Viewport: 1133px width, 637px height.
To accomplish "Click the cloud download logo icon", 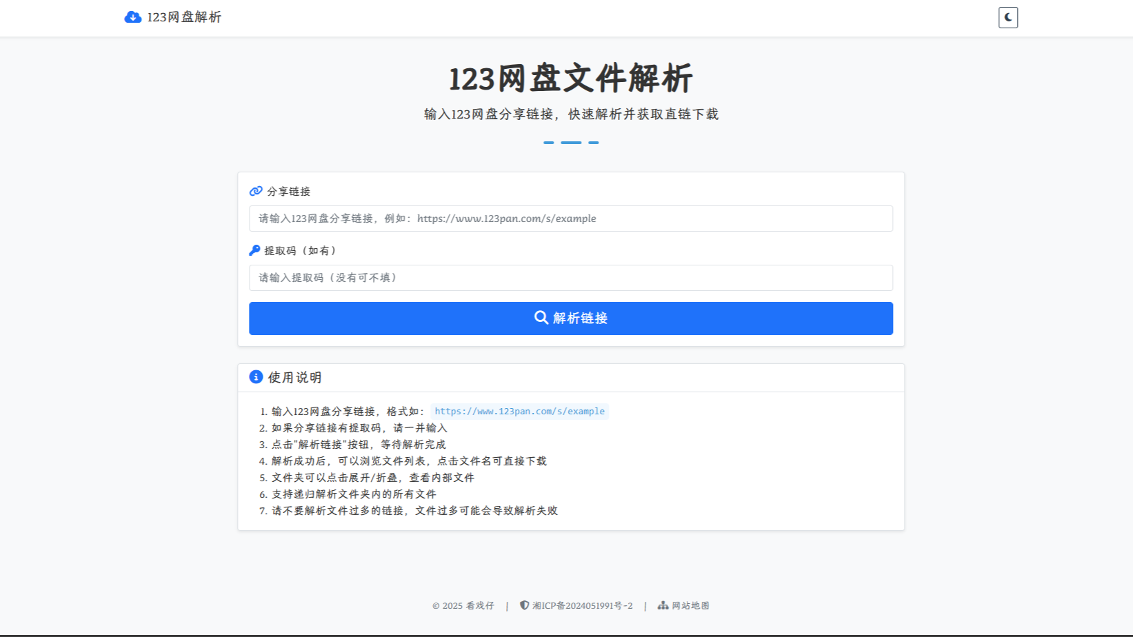I will tap(132, 17).
